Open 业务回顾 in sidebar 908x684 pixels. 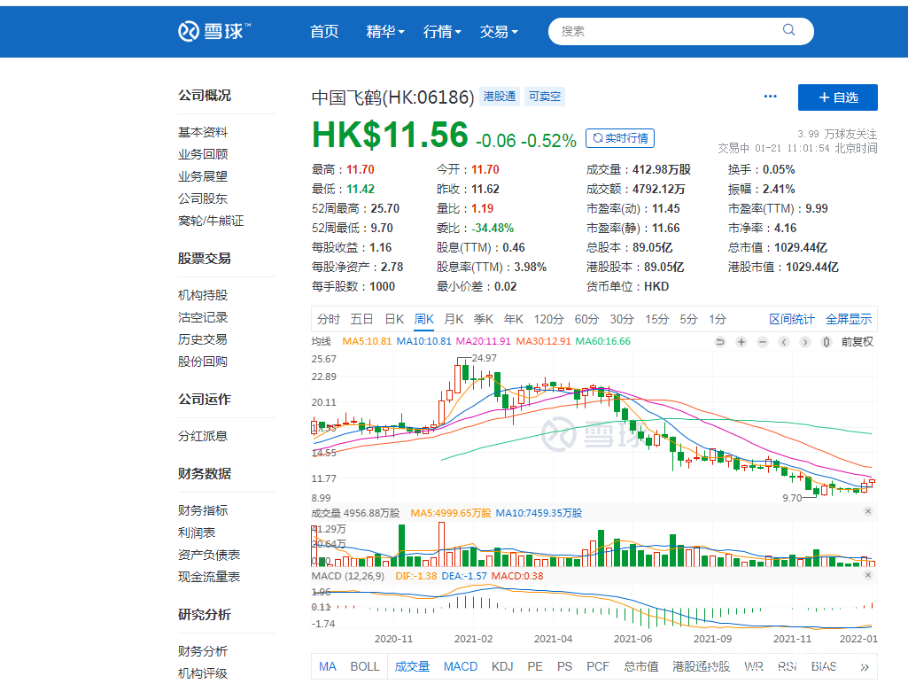[x=203, y=154]
